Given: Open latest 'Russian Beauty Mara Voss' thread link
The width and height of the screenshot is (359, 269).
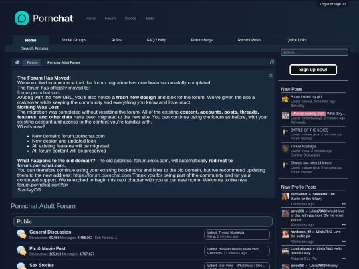Looking at the screenshot, I should (x=239, y=249).
